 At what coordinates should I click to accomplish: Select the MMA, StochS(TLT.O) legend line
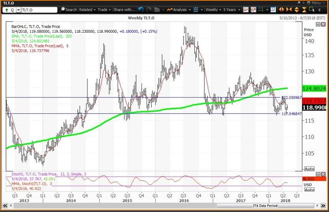(31, 183)
